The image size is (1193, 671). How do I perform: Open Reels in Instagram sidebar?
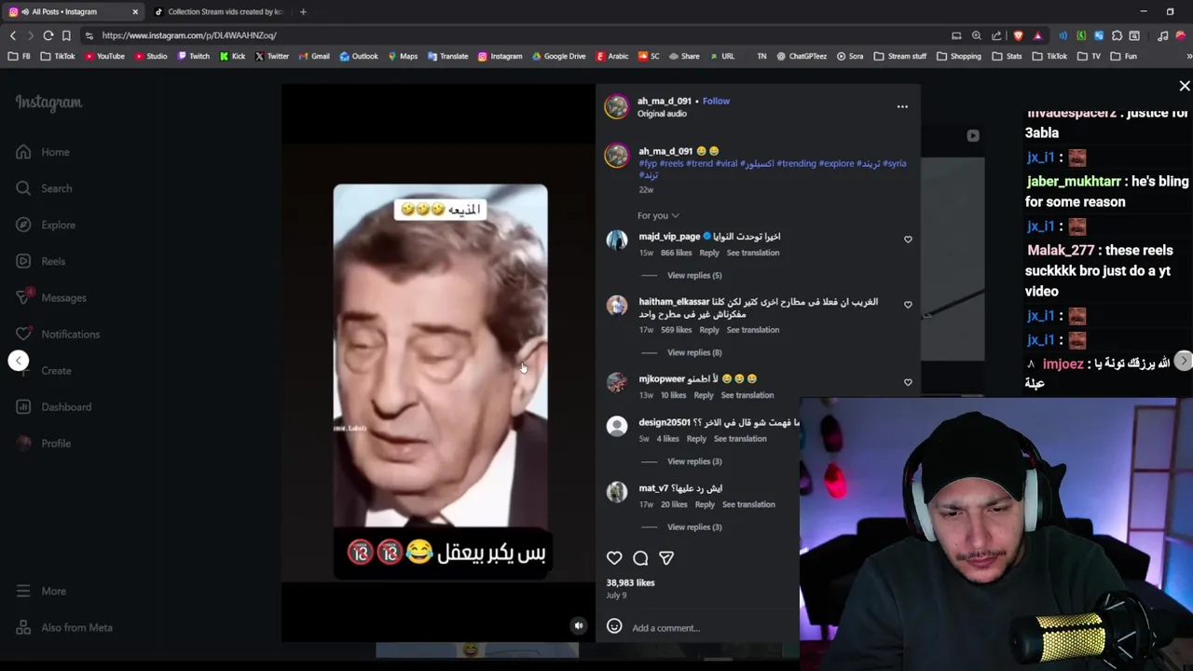(x=41, y=261)
